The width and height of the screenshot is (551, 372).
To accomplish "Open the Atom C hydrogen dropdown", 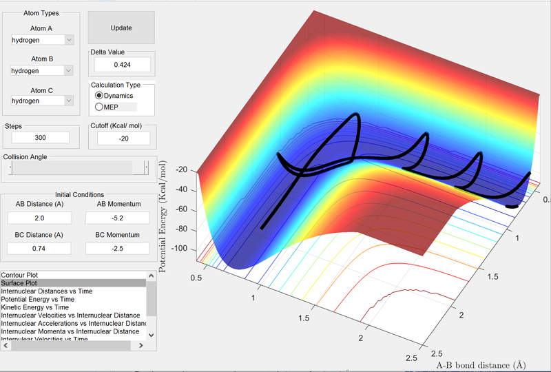I will (42, 101).
